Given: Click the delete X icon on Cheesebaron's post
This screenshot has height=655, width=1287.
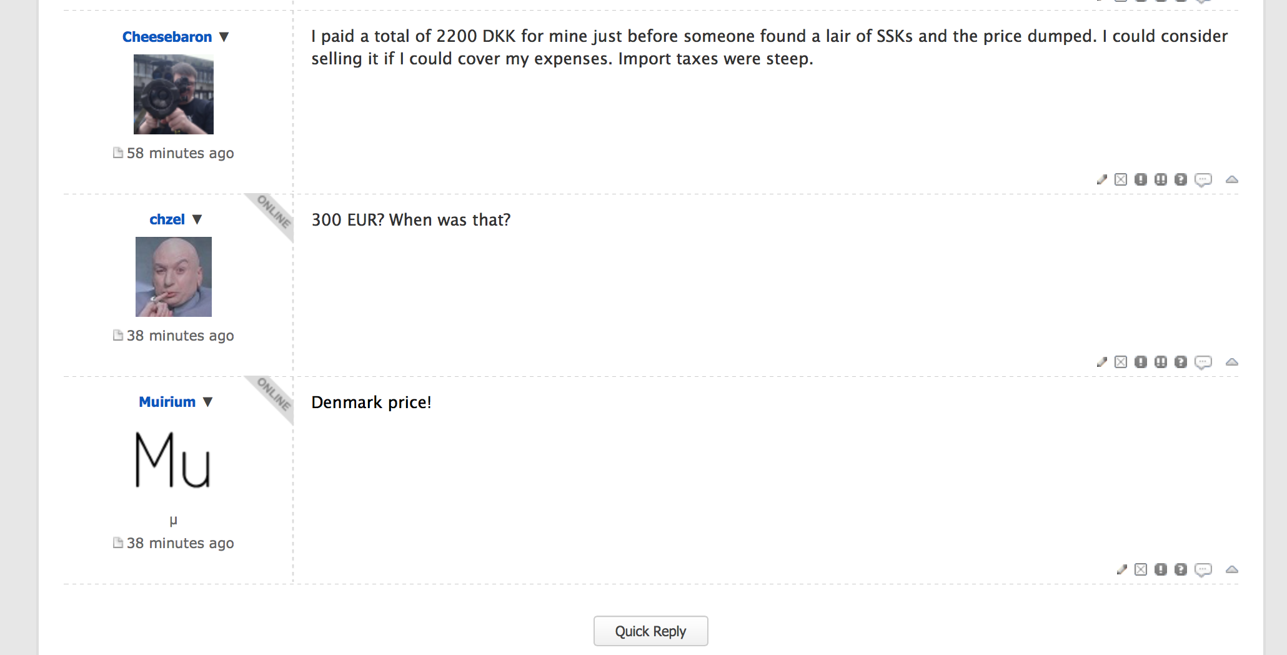Looking at the screenshot, I should tap(1121, 180).
